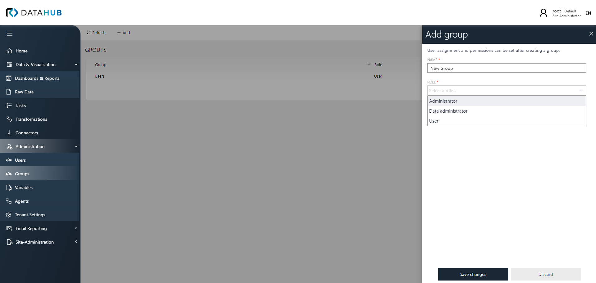
Task: Select the Tasks list icon
Action: pyautogui.click(x=8, y=105)
